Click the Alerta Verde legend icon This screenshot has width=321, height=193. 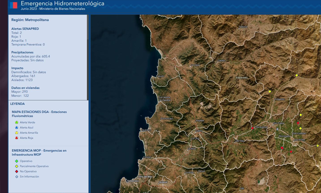(16, 123)
